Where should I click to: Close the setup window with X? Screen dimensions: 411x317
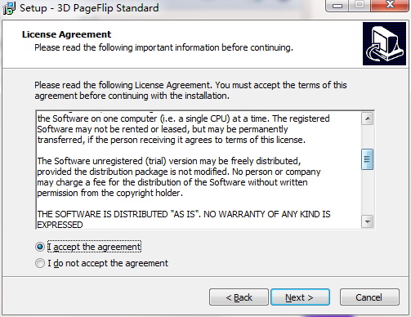(x=390, y=6)
